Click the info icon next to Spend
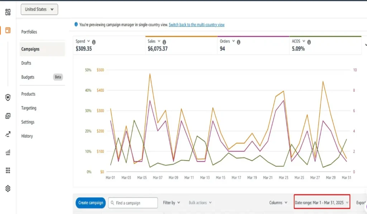Screen dimensions: 367x214 pos(94,42)
